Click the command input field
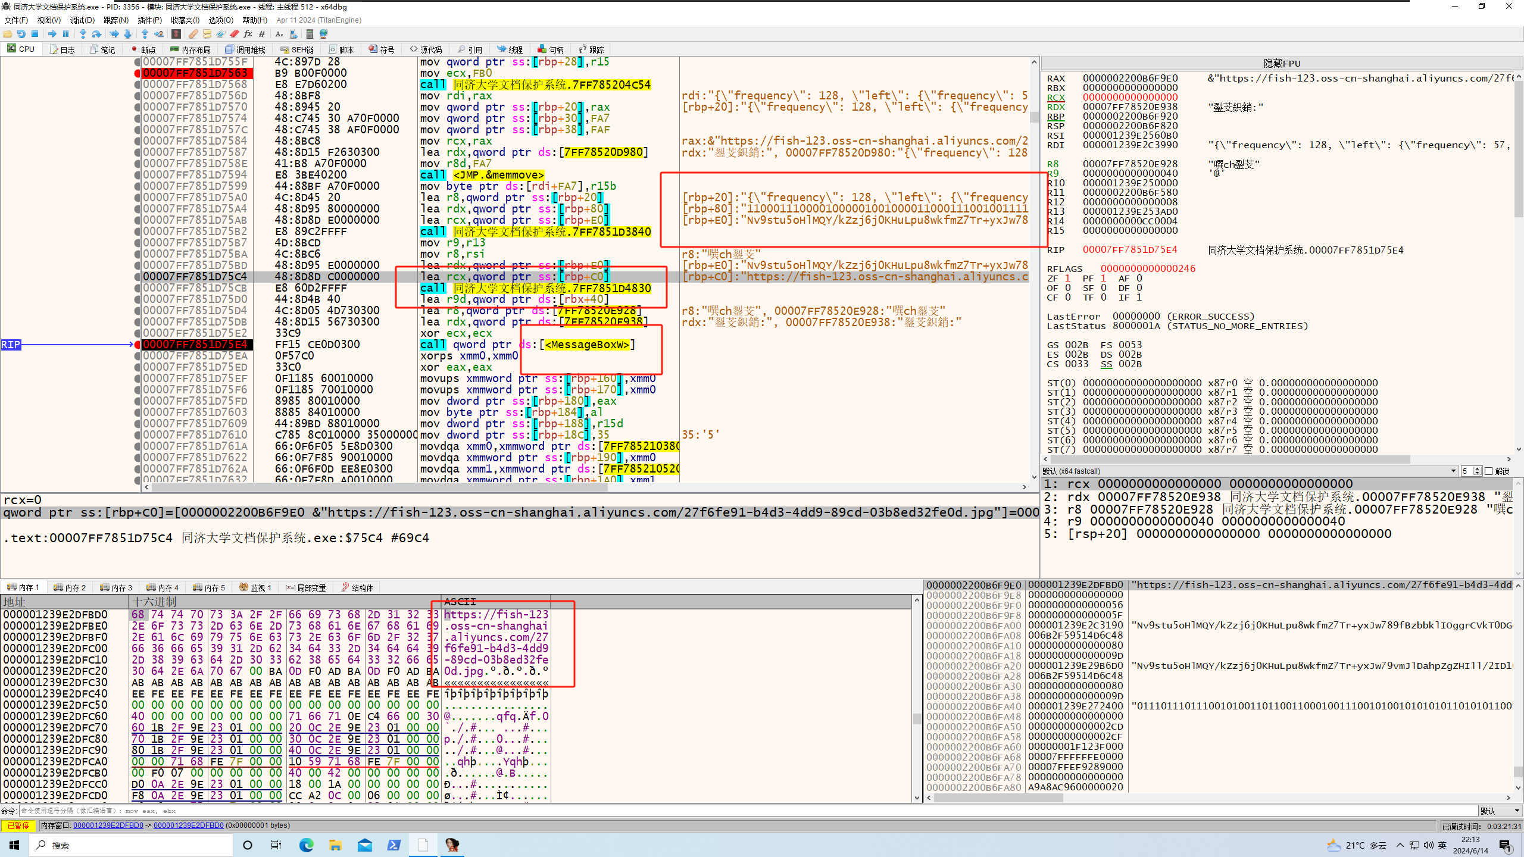 749,811
